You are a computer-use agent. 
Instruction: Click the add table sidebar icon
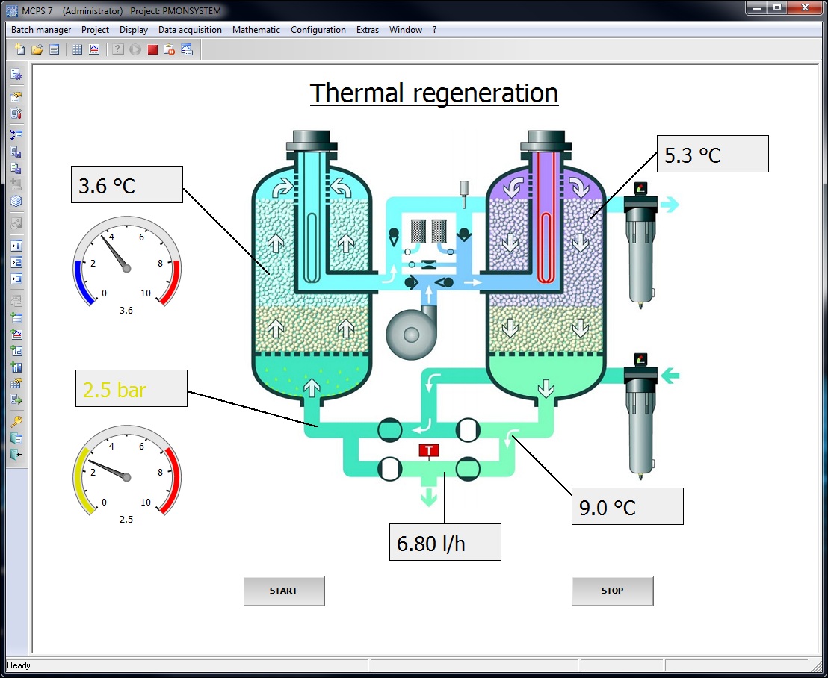[16, 317]
